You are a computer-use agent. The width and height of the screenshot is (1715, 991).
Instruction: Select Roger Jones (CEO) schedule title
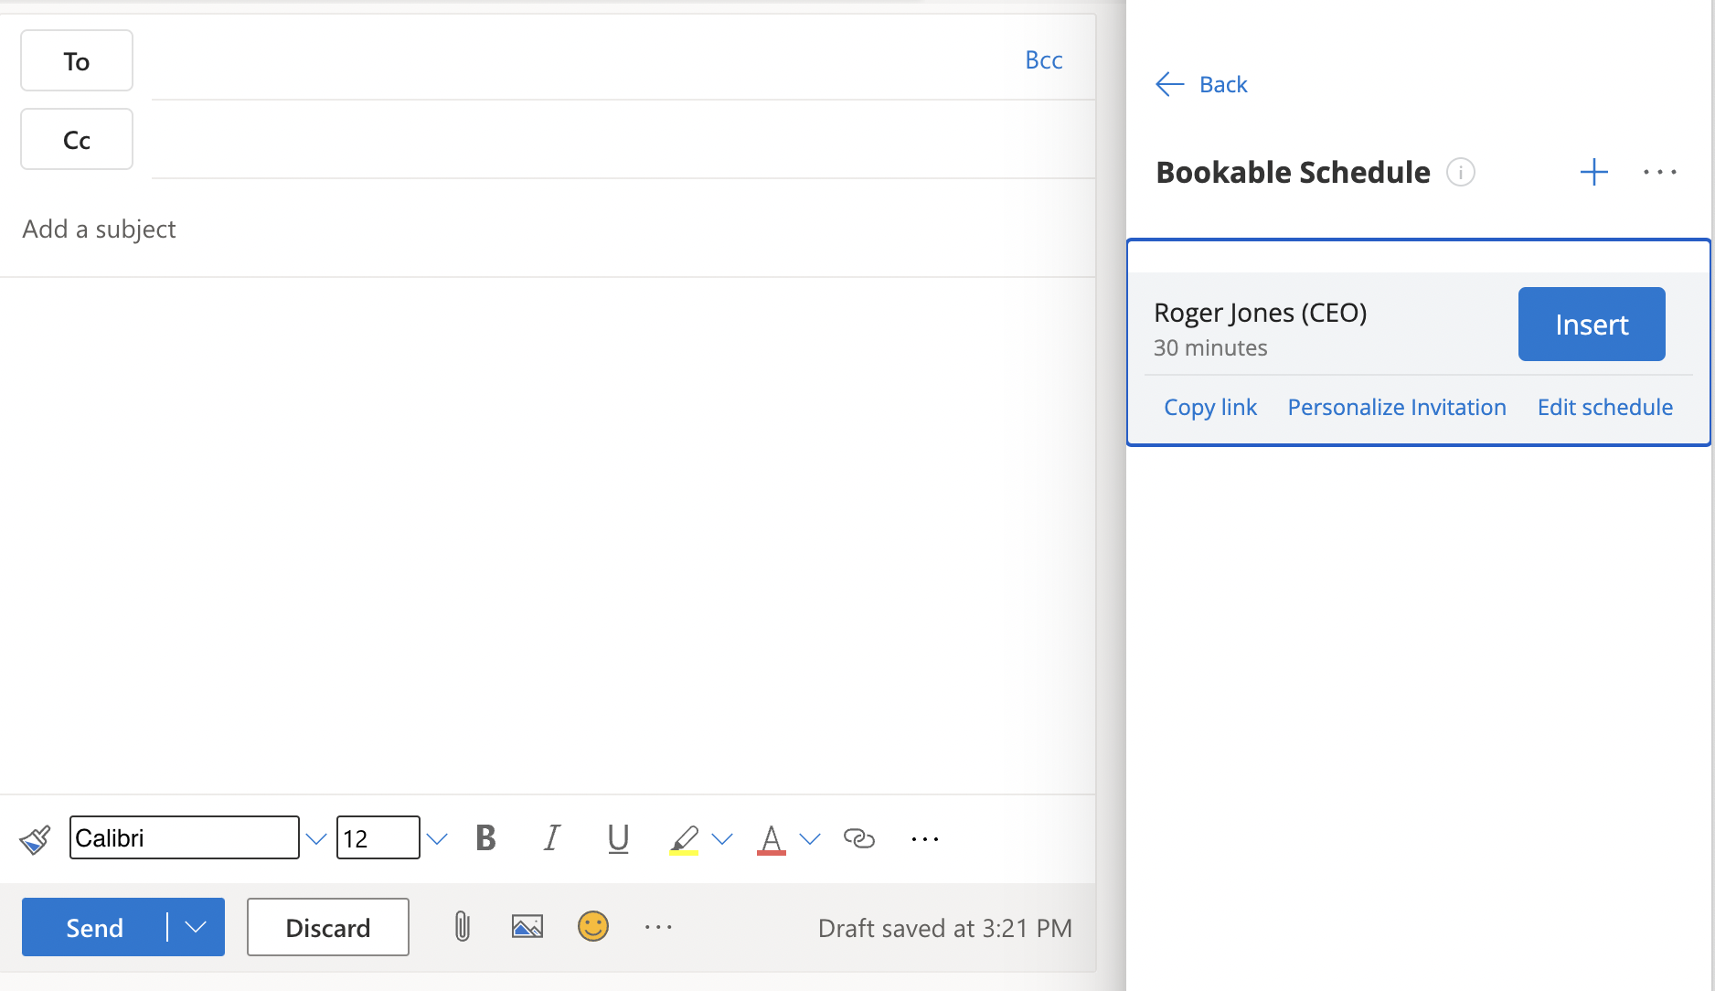pyautogui.click(x=1261, y=313)
